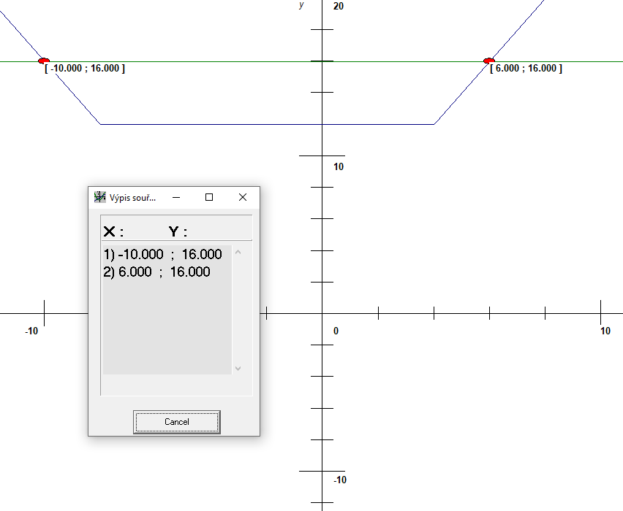623x511 pixels.
Task: Click the [ 6.000 ; 16.000 ] graph label
Action: pyautogui.click(x=526, y=69)
